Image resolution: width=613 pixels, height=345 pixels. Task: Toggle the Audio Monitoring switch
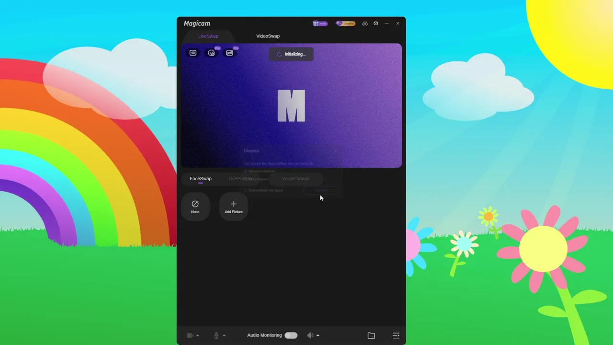pyautogui.click(x=291, y=335)
